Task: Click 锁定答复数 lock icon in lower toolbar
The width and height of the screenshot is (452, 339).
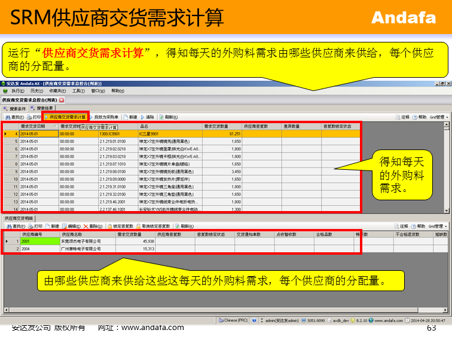Action: coord(121,227)
